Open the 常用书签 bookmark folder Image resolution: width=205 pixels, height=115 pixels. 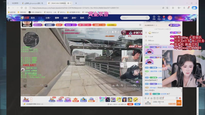(x=22, y=12)
